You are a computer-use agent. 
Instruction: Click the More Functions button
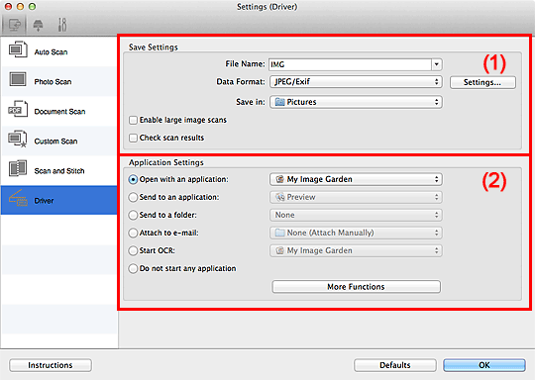tap(356, 287)
